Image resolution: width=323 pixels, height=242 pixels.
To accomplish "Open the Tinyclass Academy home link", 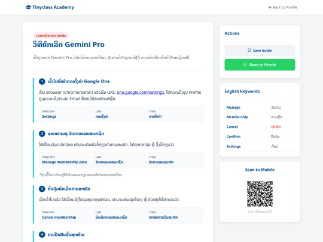I will (50, 7).
